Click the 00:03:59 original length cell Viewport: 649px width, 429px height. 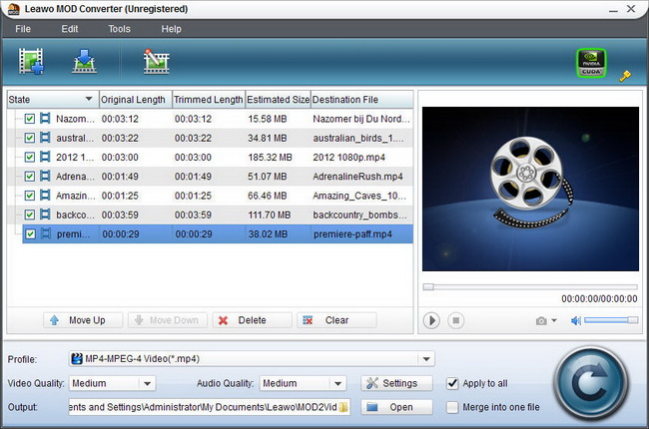point(120,214)
